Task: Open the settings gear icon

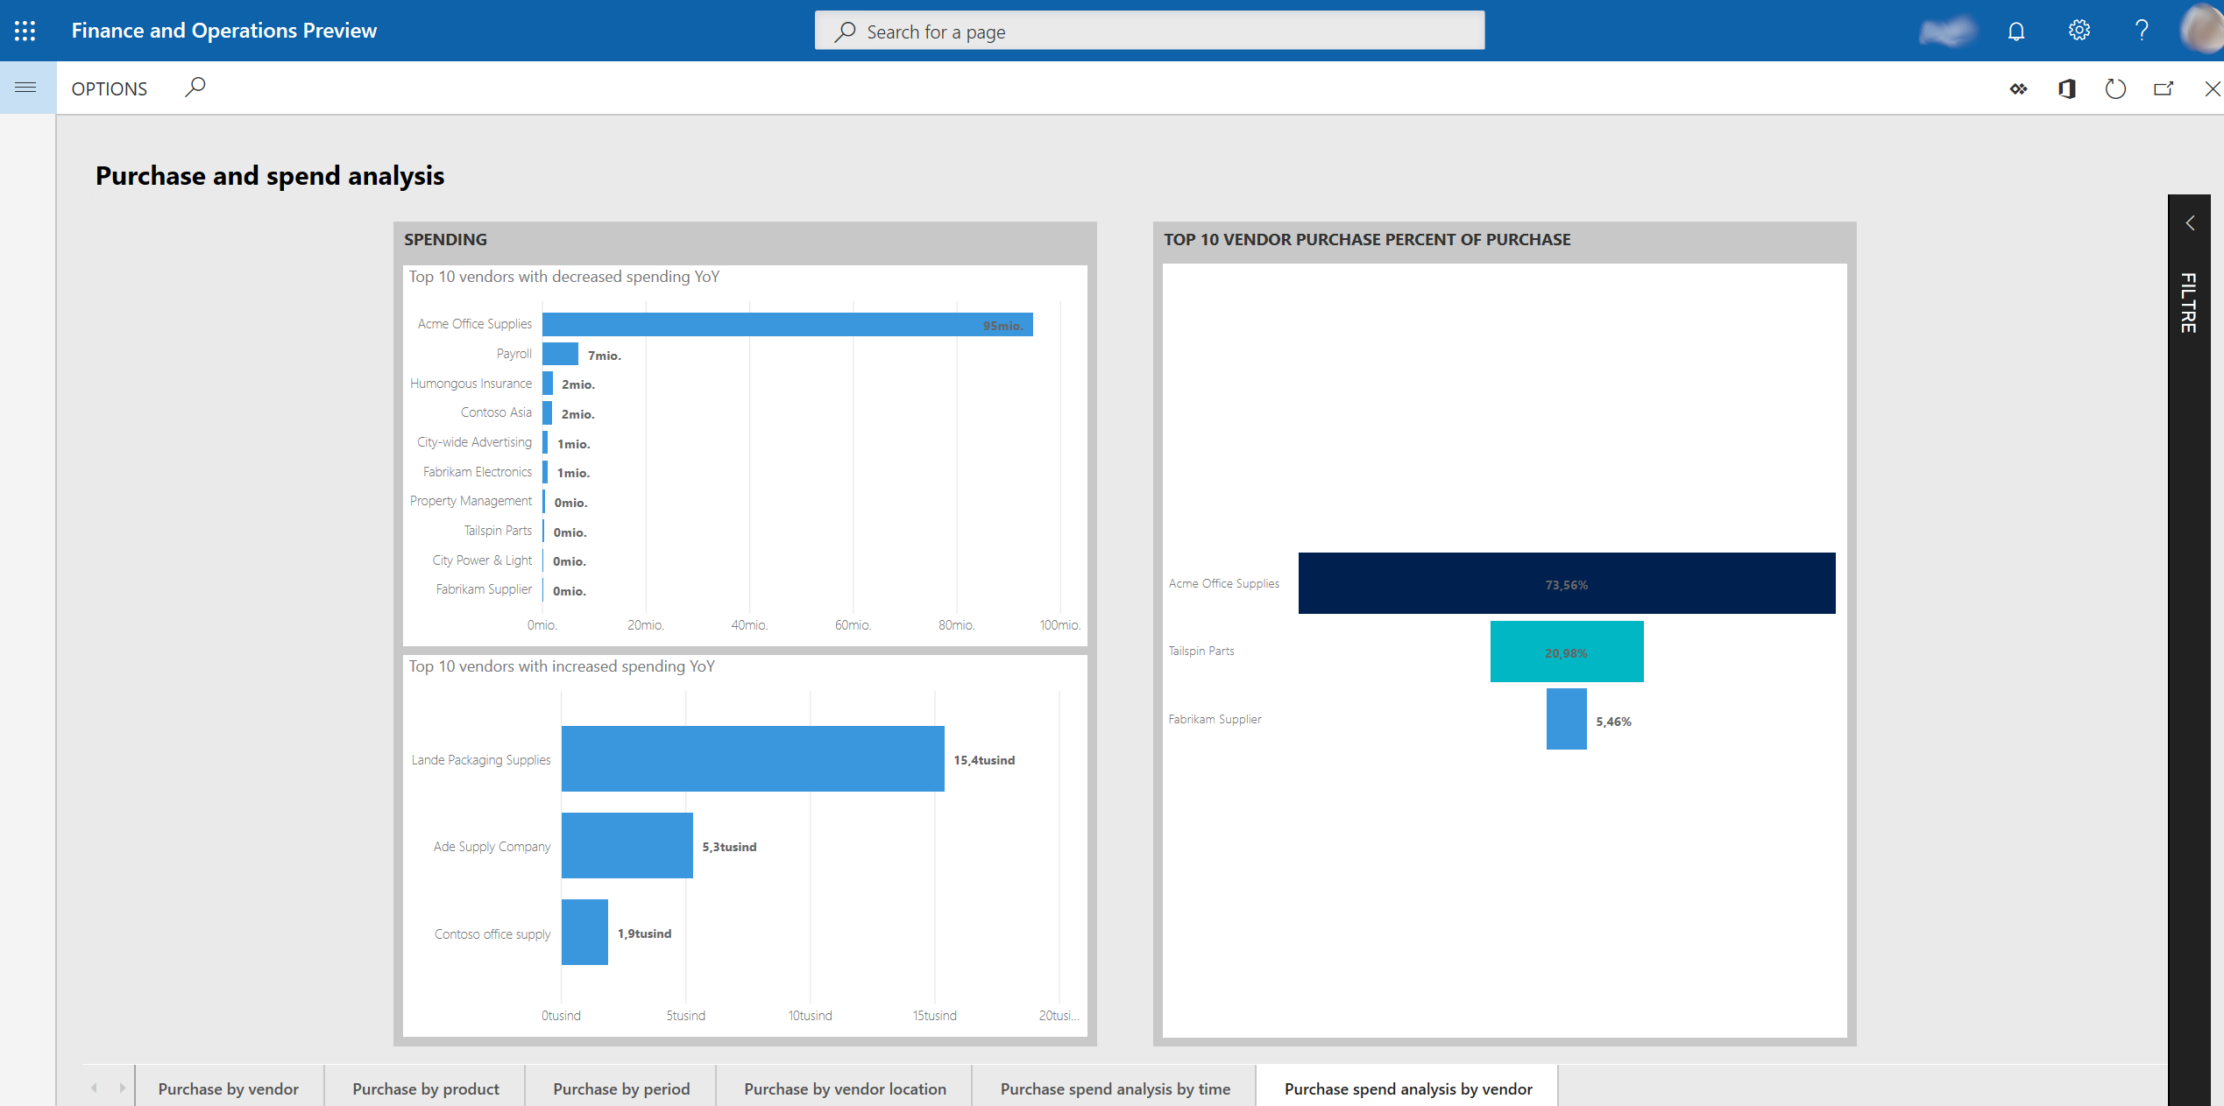Action: 2081,30
